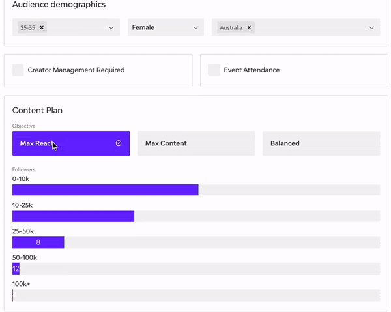Tick the Event Attendance checkbox

pos(214,70)
